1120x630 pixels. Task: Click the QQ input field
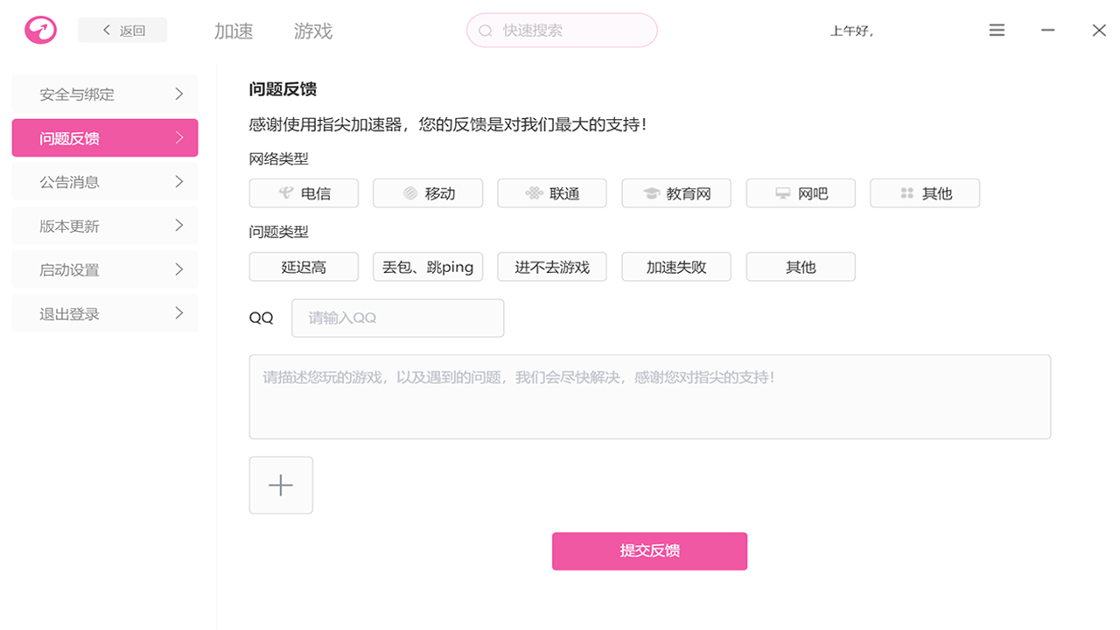click(x=397, y=318)
